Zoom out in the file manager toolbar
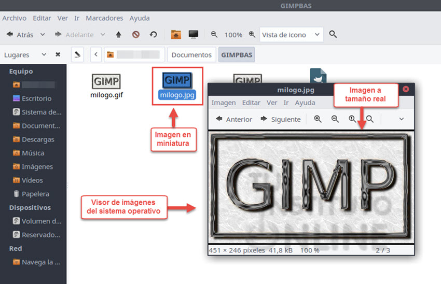Viewport: 441px width, 284px height. (214, 35)
